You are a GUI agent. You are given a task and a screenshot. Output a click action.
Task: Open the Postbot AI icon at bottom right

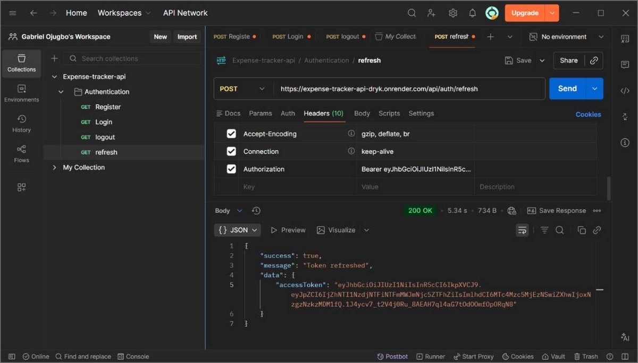625,338
